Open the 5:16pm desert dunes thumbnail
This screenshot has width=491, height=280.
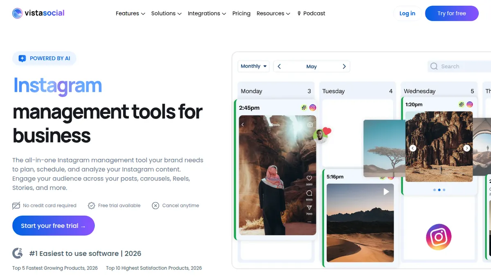(x=360, y=223)
